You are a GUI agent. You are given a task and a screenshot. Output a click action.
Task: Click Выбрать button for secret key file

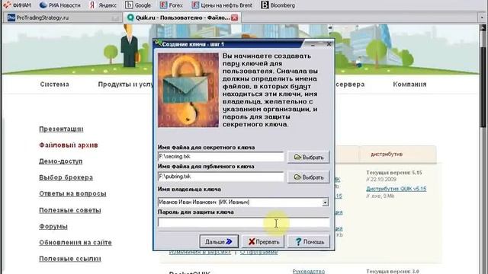[308, 158]
